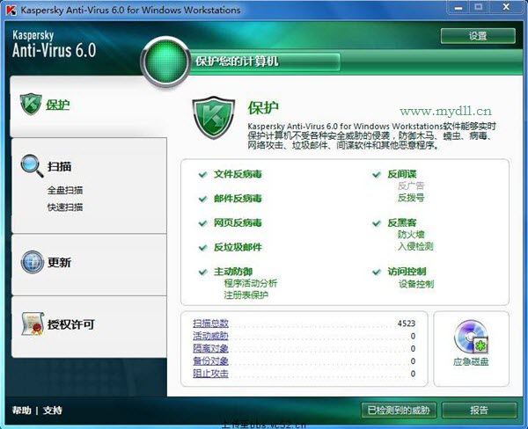Click checkmark next to 主动防御
The width and height of the screenshot is (528, 429).
(x=202, y=272)
